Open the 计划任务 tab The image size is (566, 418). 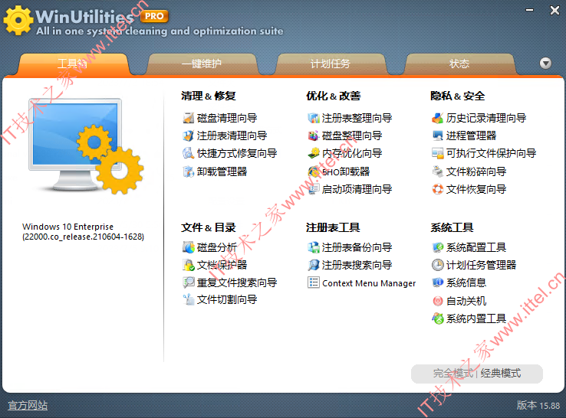331,64
